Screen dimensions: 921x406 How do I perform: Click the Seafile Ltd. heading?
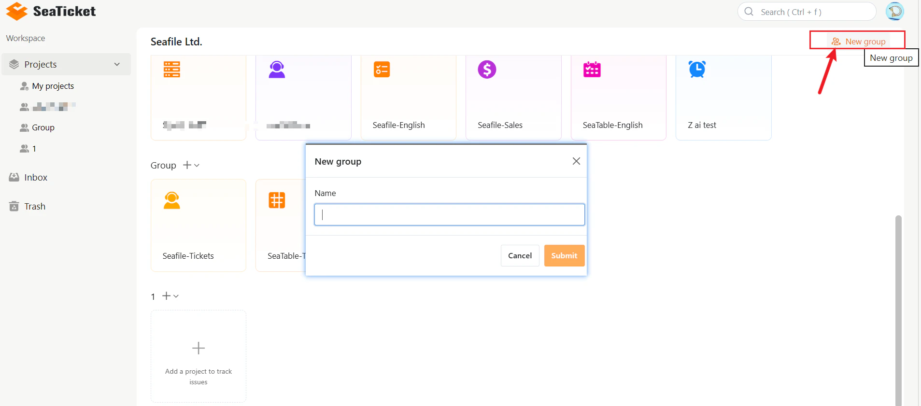pyautogui.click(x=176, y=42)
